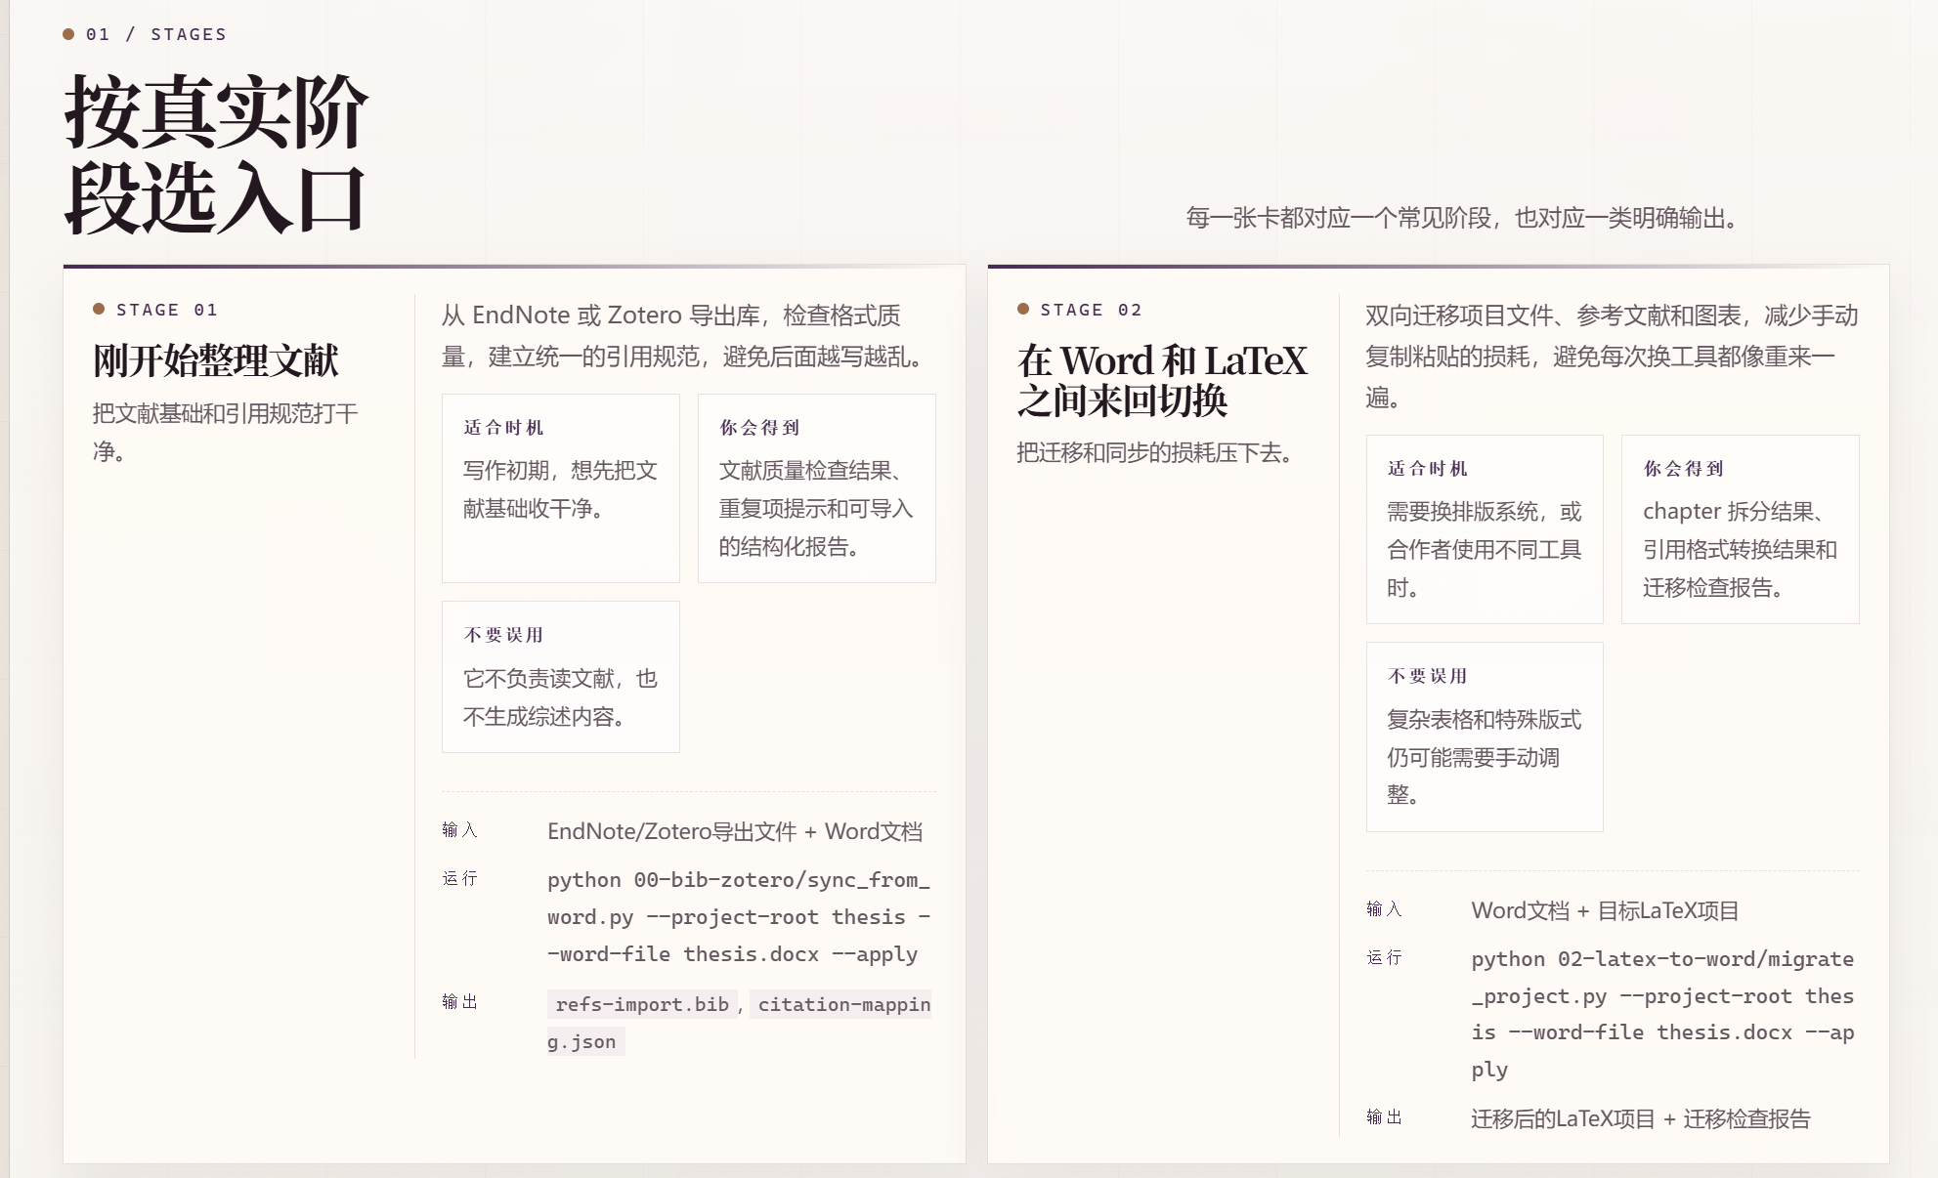Select the 在 Word 和 LaTeX 之间来回切换 heading
Screen dimensions: 1938x1178
click(1162, 380)
